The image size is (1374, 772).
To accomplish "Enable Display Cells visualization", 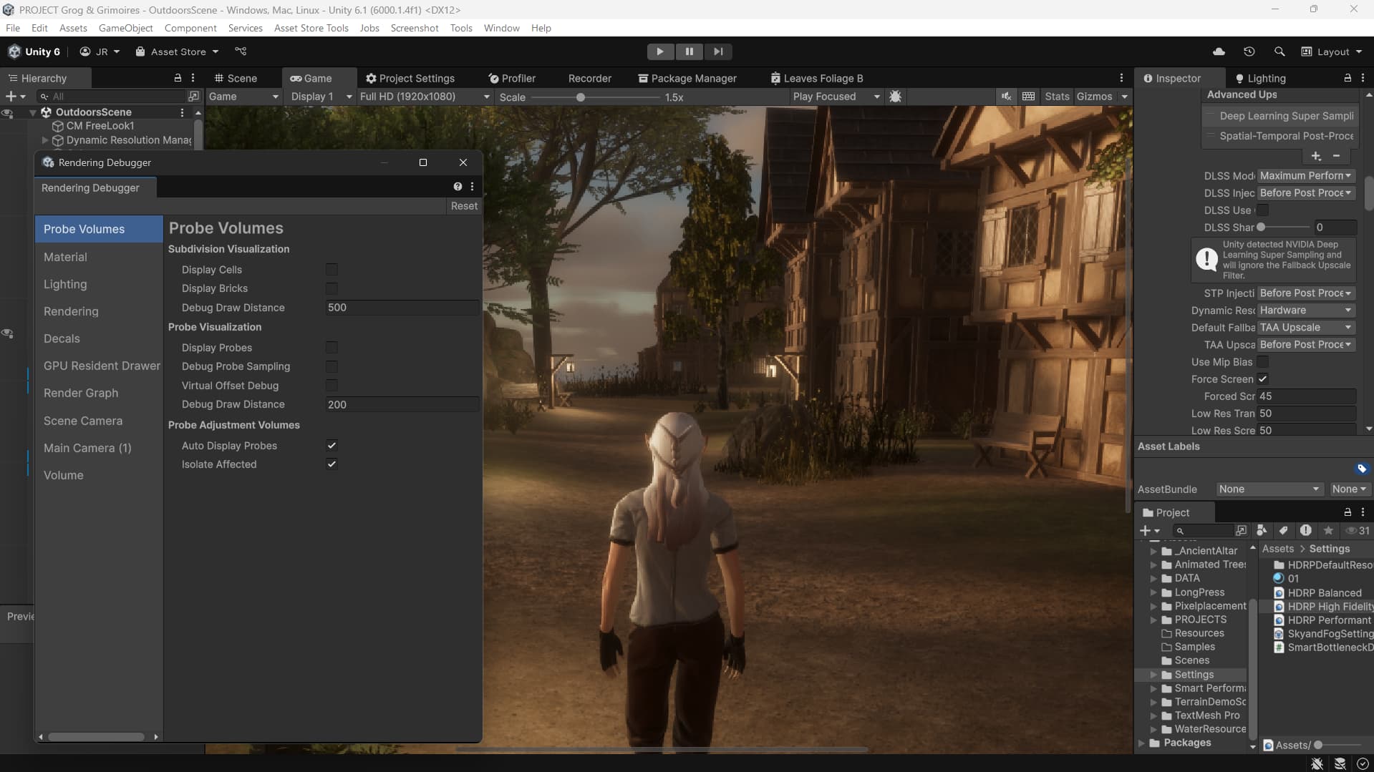I will click(332, 270).
